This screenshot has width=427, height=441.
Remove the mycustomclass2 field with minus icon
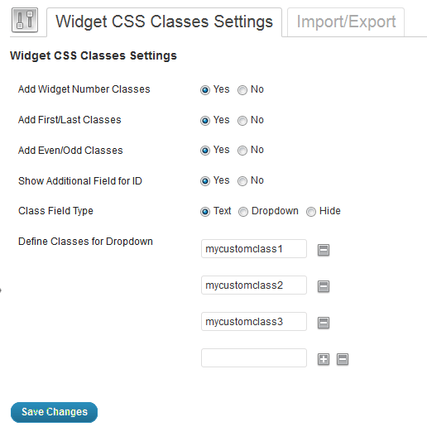point(324,286)
